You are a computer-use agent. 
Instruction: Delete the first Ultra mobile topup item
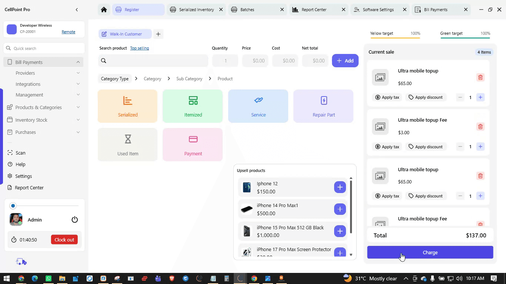tap(480, 77)
